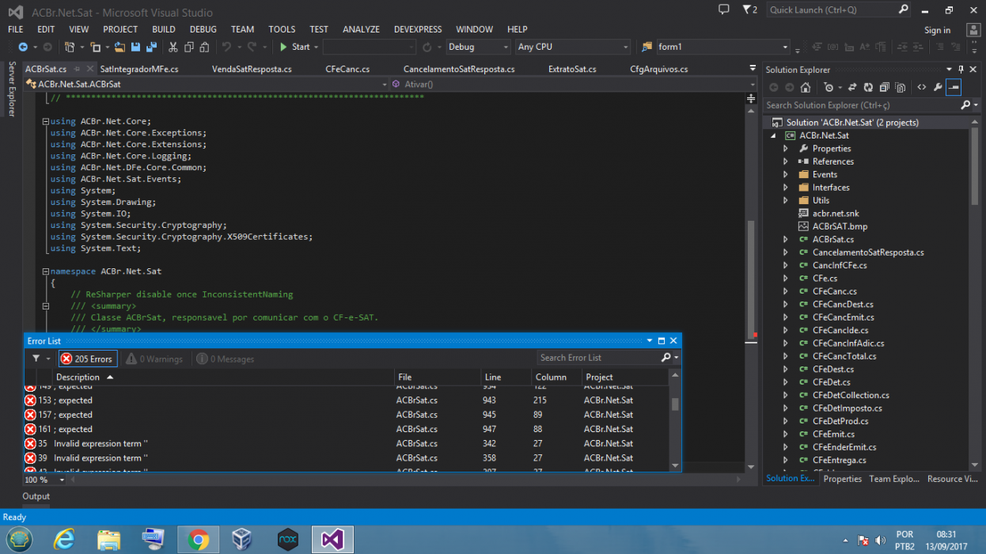986x554 pixels.
Task: Open the DEVEXPRESS menu
Action: tap(418, 29)
